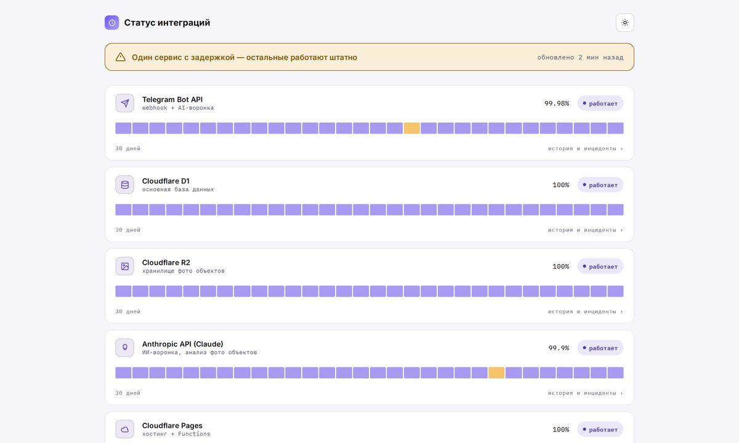Open история и инциденты for Cloudflare R2
Screen dimensions: 739x443
point(586,311)
